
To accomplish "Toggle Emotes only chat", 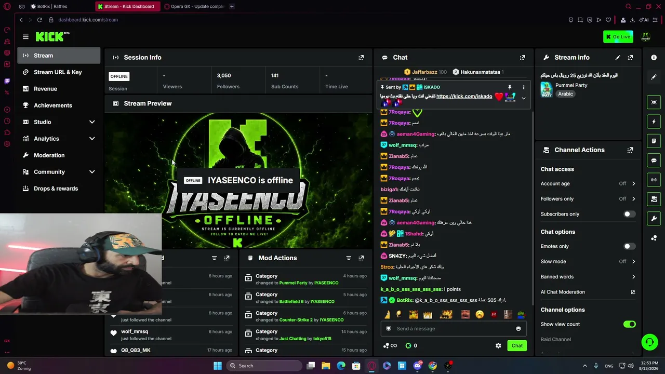I will (629, 246).
